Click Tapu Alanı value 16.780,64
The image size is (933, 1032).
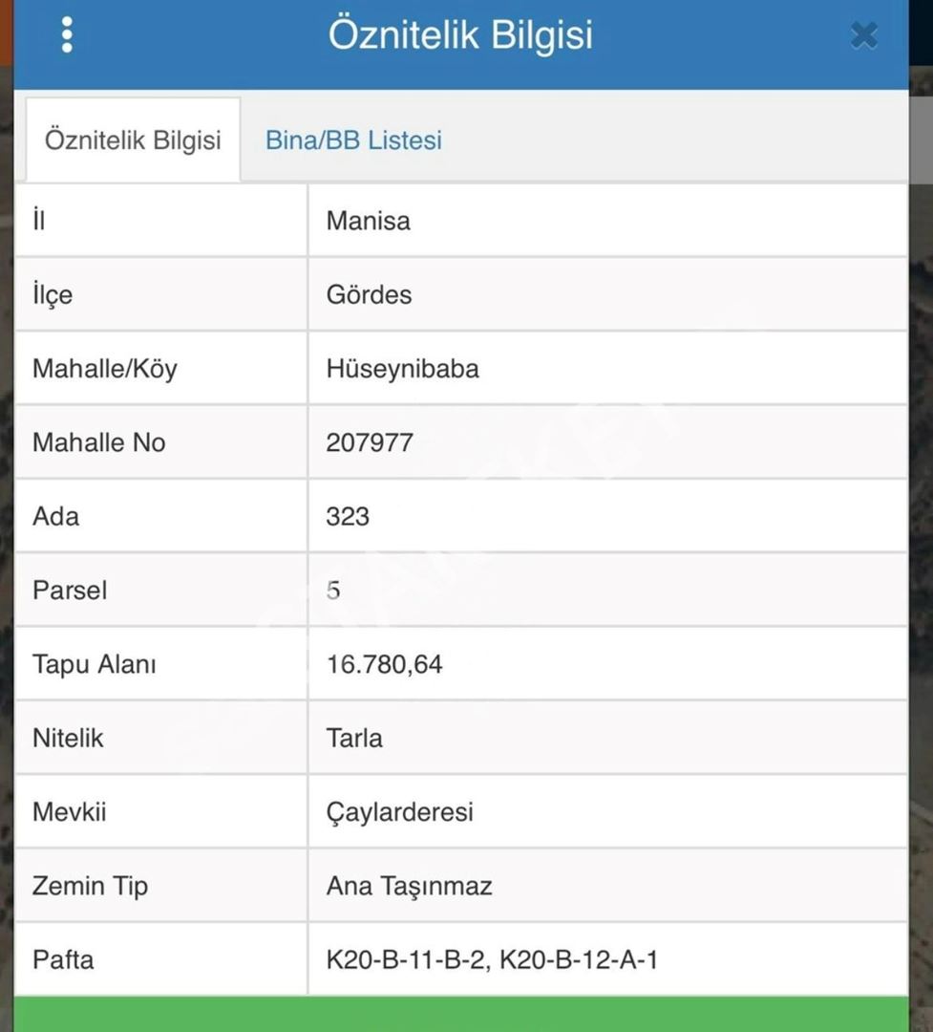[384, 664]
